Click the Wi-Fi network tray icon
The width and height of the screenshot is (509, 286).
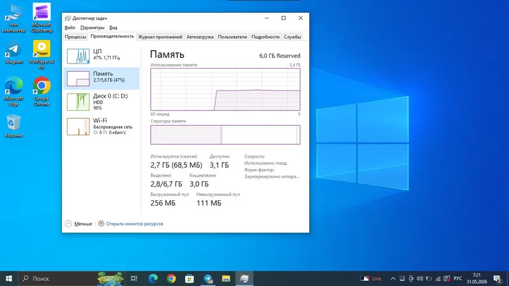coord(438,278)
